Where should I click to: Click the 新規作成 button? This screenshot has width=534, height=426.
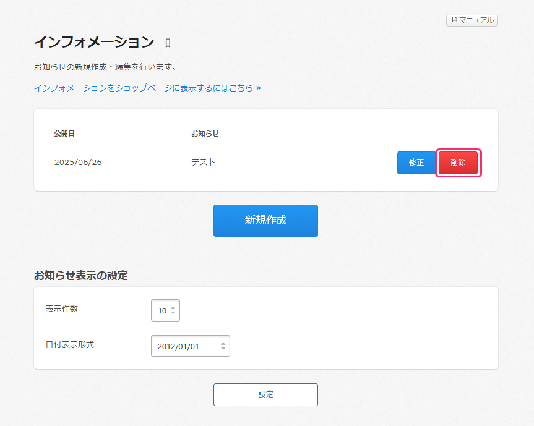pos(265,221)
